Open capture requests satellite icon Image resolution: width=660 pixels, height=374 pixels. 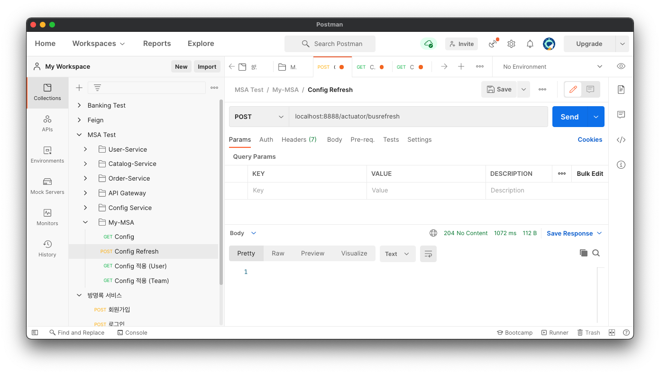(494, 44)
